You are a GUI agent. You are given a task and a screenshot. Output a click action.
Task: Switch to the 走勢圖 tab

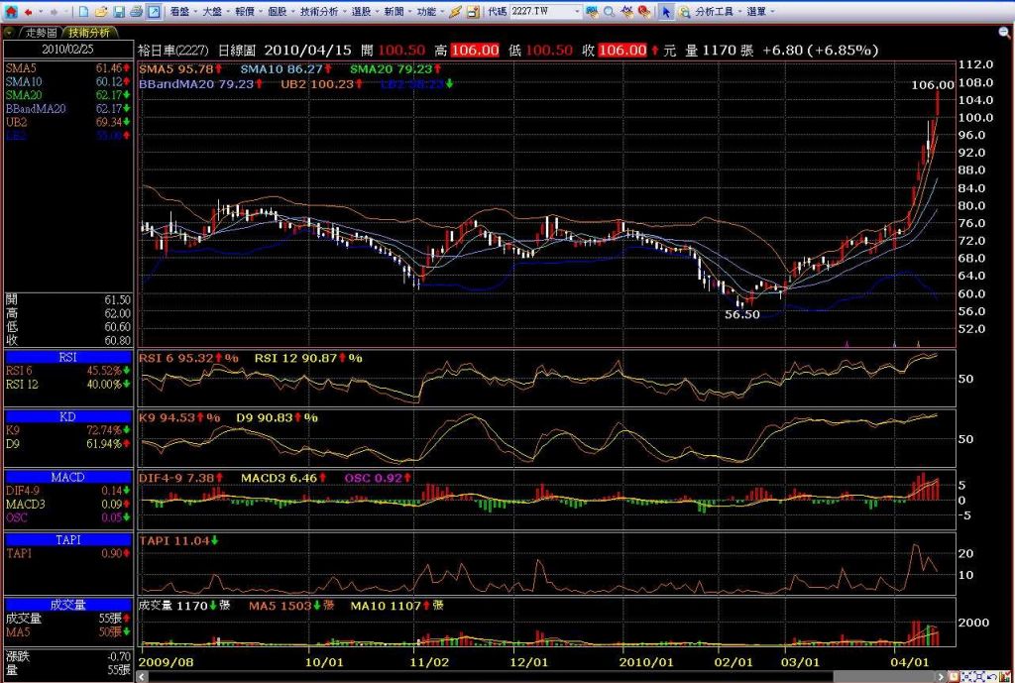click(42, 33)
